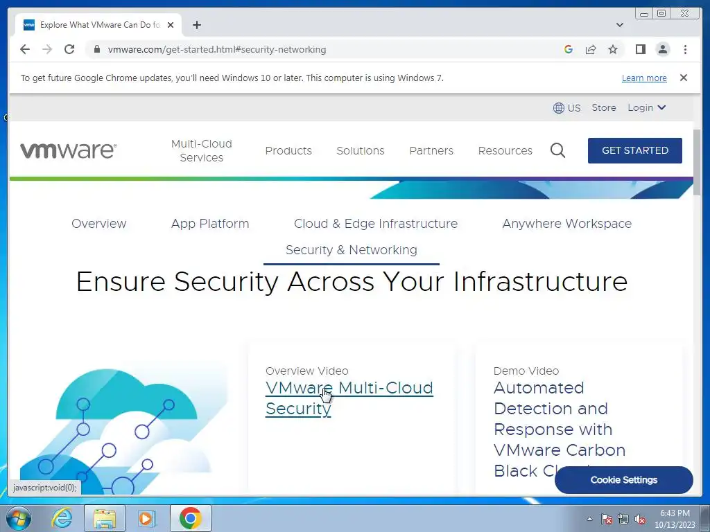Open the Windows Start menu

coord(18,518)
